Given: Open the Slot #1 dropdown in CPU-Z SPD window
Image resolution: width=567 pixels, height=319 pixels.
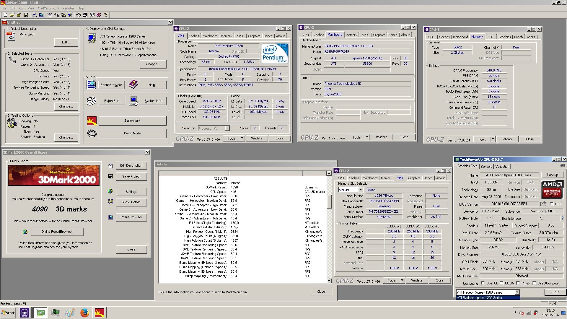Looking at the screenshot, I should pos(361,190).
